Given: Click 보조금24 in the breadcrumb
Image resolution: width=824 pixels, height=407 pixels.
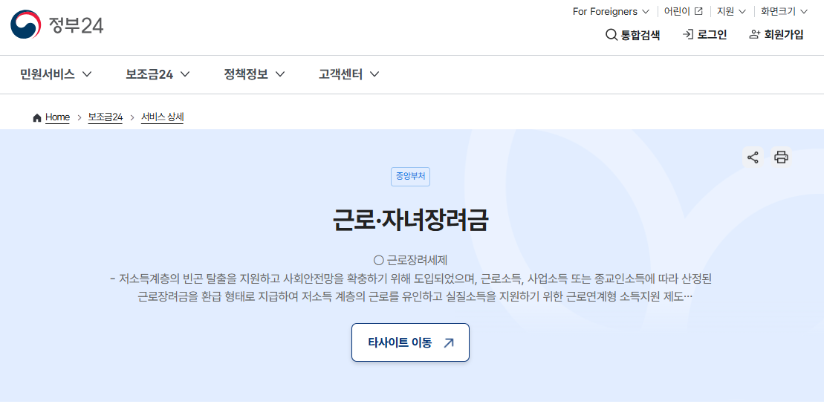Looking at the screenshot, I should click(105, 117).
